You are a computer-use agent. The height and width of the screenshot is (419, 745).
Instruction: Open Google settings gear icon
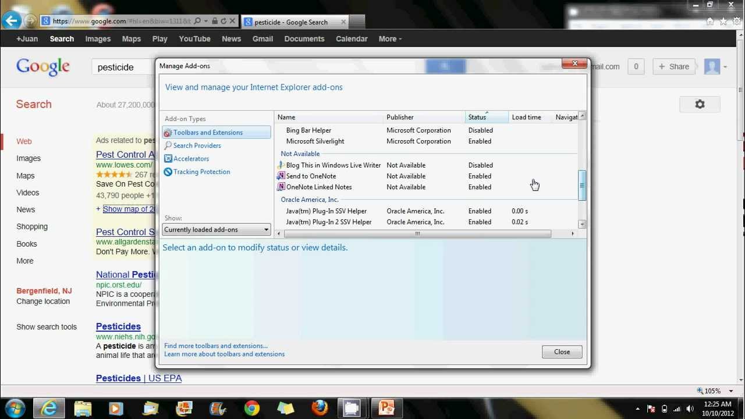click(x=700, y=104)
